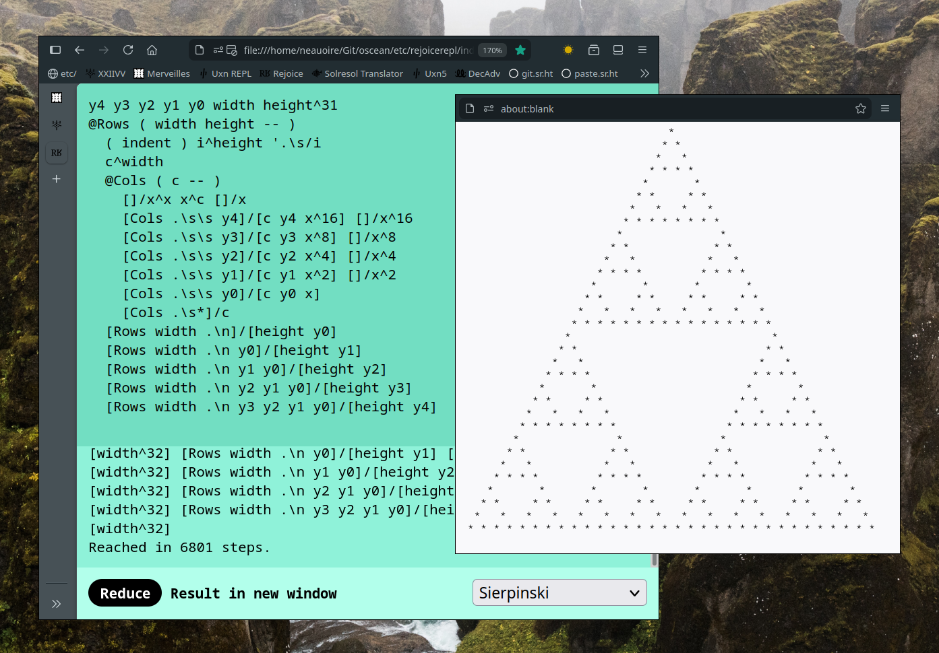This screenshot has width=939, height=653.
Task: Open the Sierpinski example dropdown
Action: click(x=559, y=592)
